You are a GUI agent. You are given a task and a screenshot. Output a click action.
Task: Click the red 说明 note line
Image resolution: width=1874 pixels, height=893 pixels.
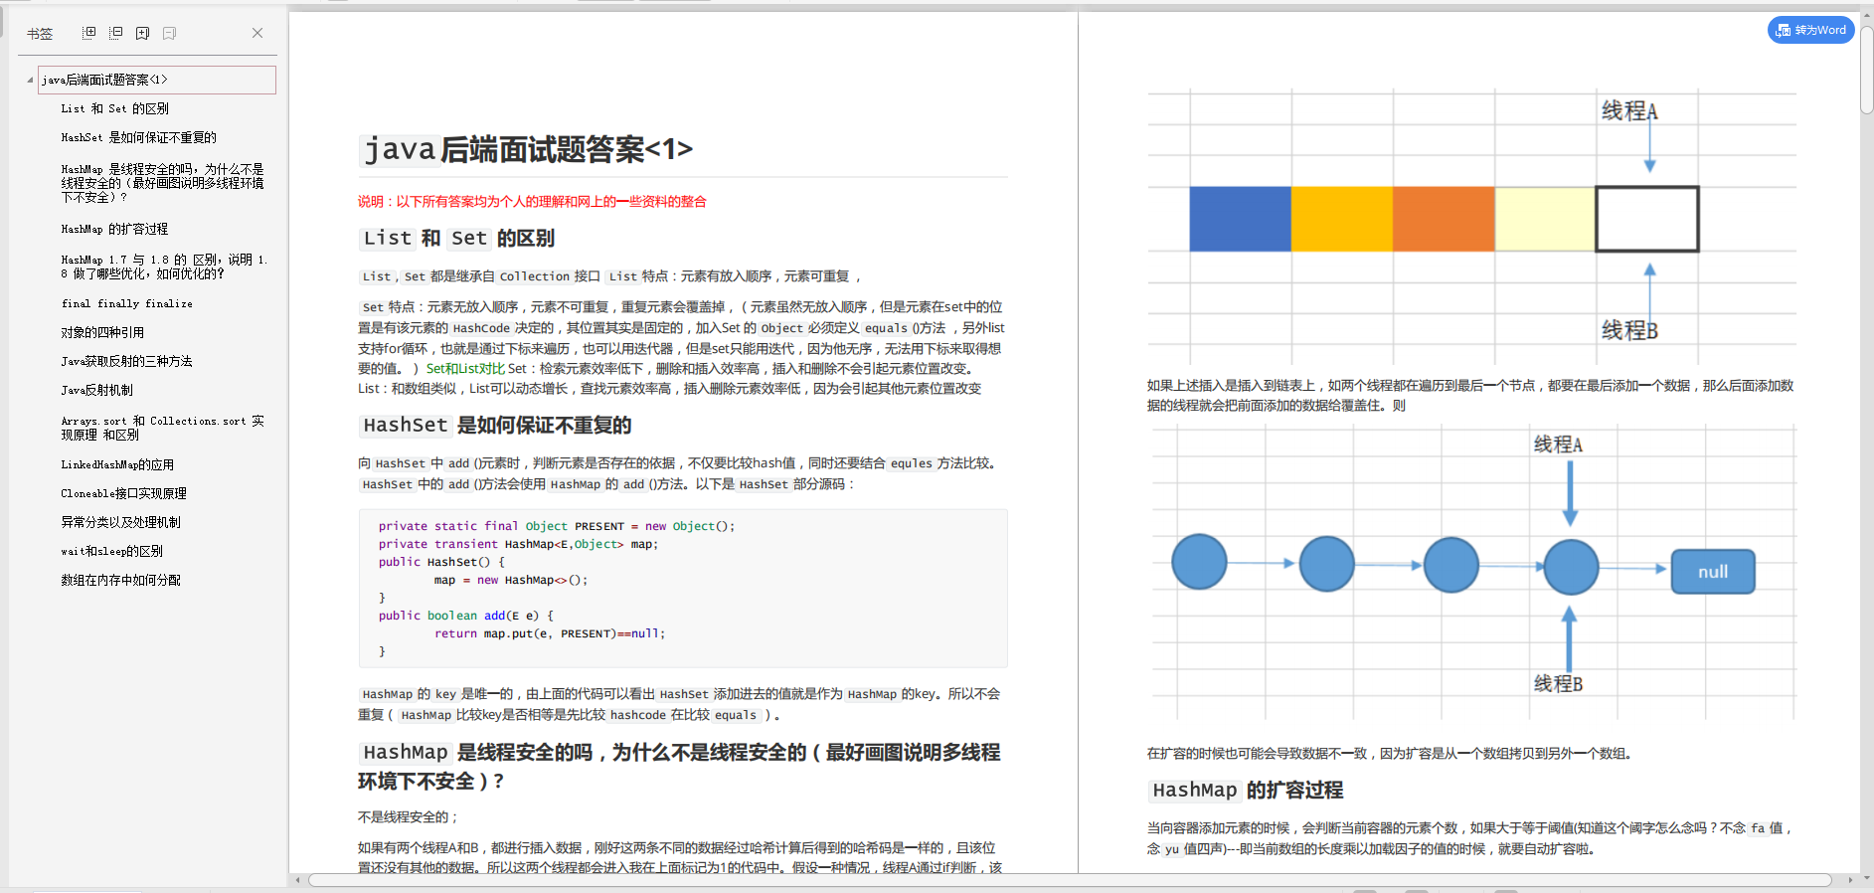click(x=532, y=202)
